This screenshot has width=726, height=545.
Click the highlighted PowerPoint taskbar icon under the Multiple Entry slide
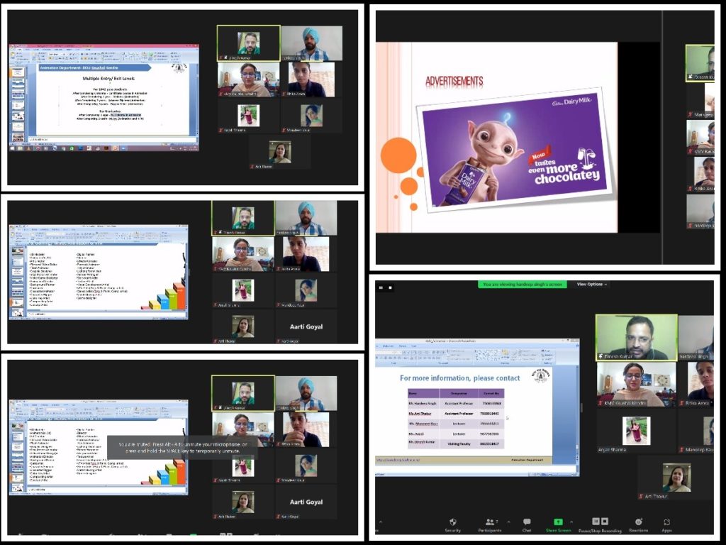[116, 148]
